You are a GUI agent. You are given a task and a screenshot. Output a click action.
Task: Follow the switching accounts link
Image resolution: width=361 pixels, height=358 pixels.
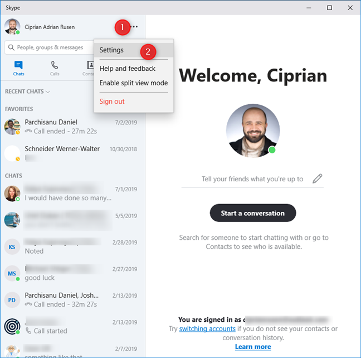tap(207, 328)
